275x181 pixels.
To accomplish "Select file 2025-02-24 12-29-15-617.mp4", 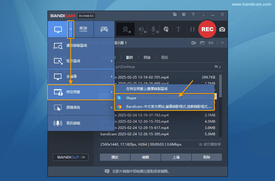I will click(158, 128).
